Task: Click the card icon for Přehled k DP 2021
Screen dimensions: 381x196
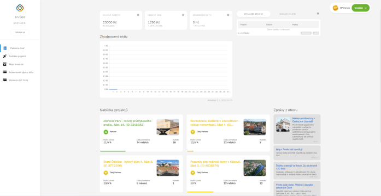Action: 4,80
